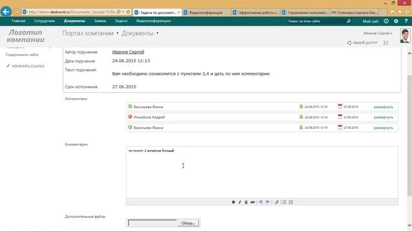
Task: Toggle underline formatting in comment editor
Action: pos(246,202)
